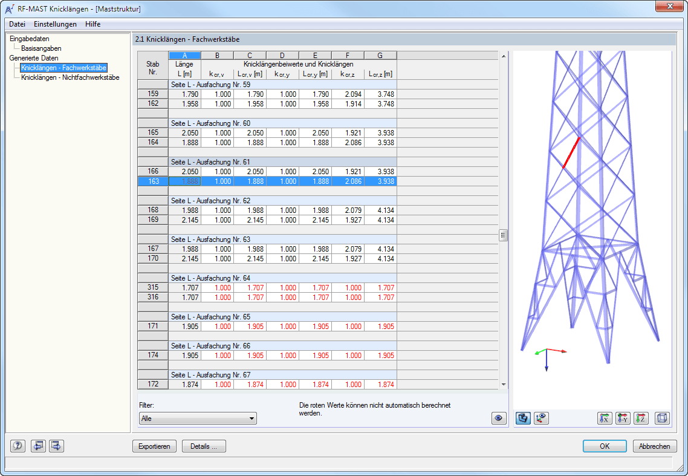Image resolution: width=688 pixels, height=476 pixels.
Task: Select row header for Stab 168
Action: click(153, 210)
